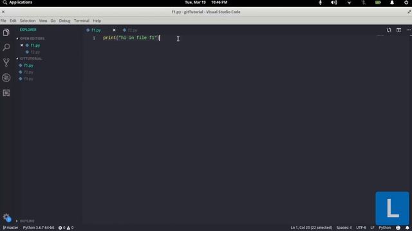Close the f1.py editor tab
This screenshot has width=412, height=231.
pyautogui.click(x=114, y=30)
